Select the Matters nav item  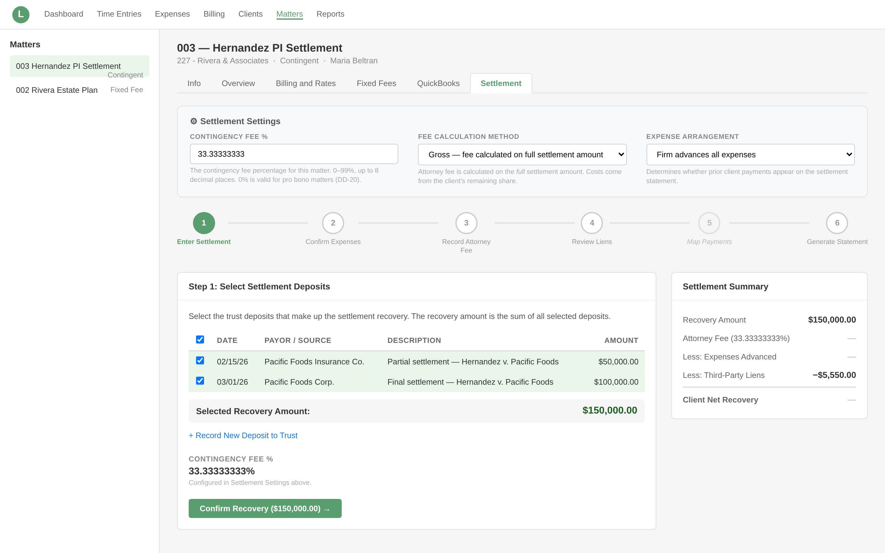click(289, 14)
